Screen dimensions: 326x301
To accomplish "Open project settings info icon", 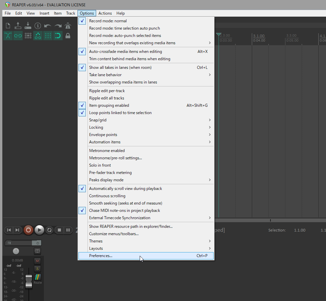I will click(x=38, y=26).
